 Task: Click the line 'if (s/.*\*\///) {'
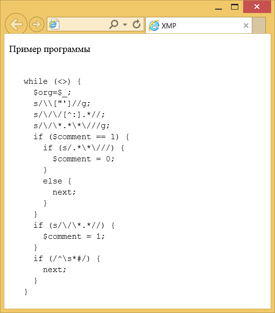coord(83,148)
